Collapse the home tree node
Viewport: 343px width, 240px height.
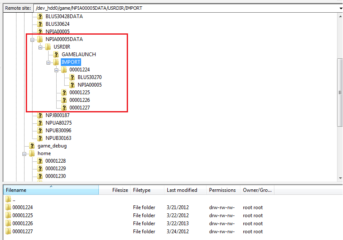[x=24, y=154]
